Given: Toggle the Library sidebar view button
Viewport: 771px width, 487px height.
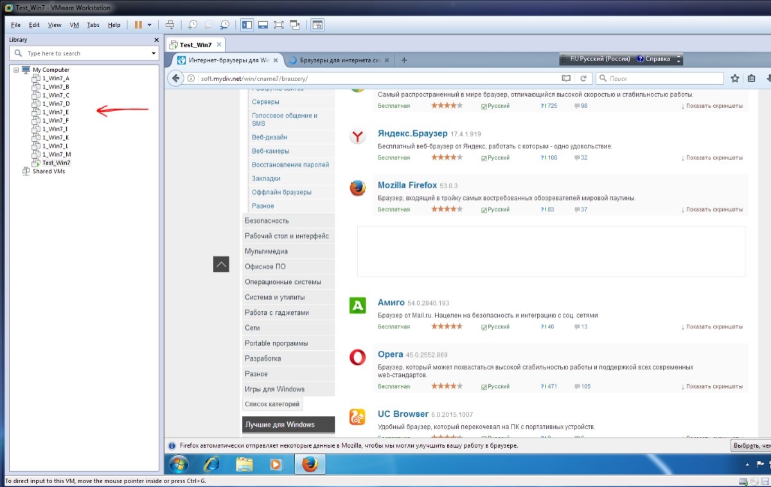Looking at the screenshot, I should (247, 25).
